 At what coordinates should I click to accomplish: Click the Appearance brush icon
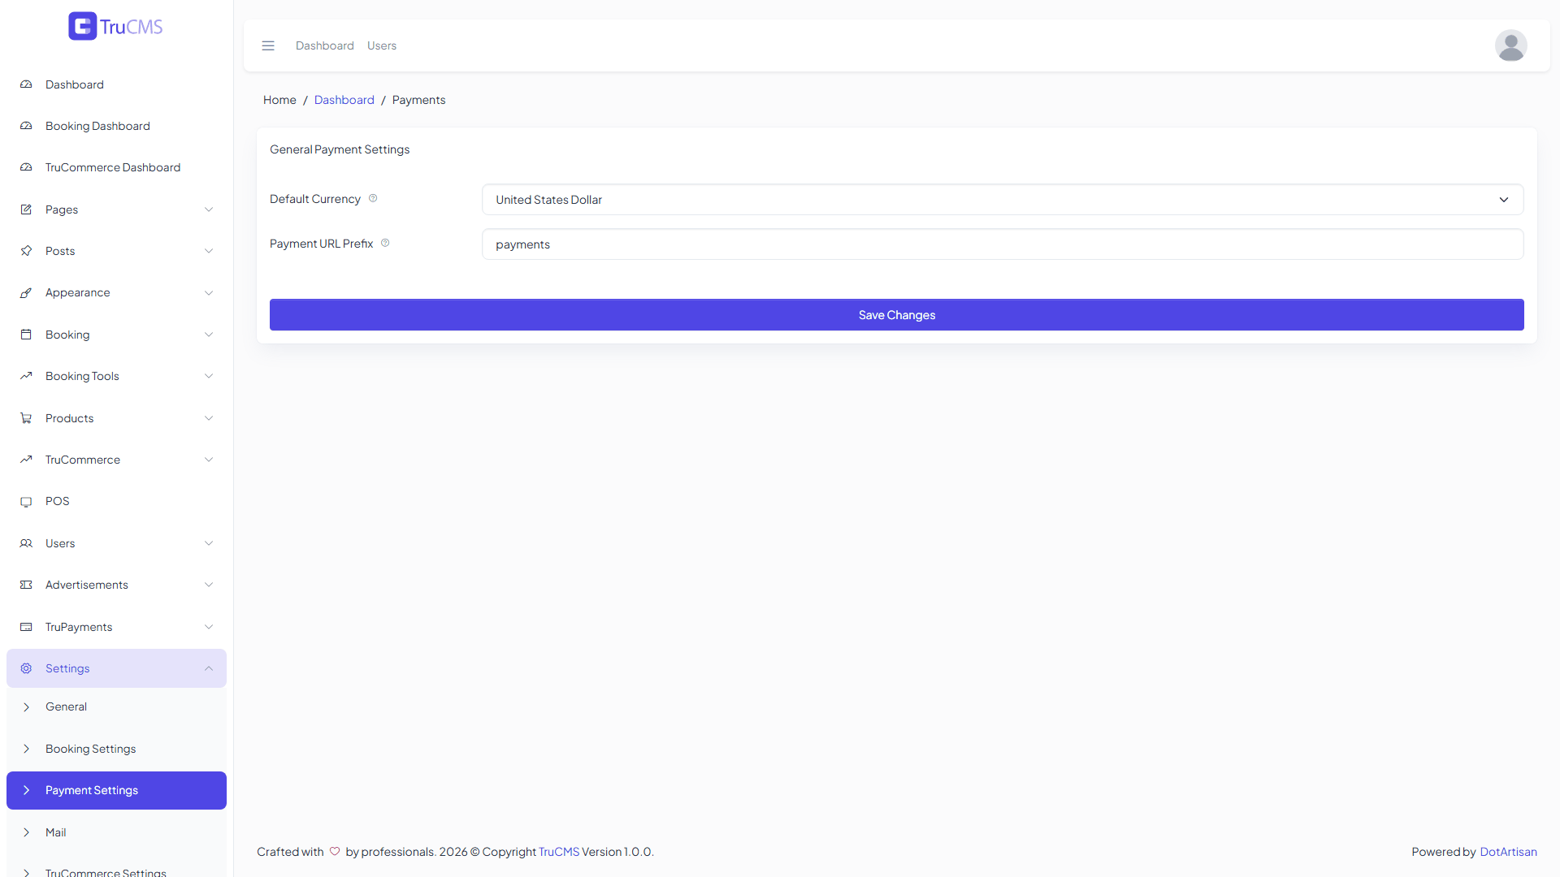(x=26, y=292)
